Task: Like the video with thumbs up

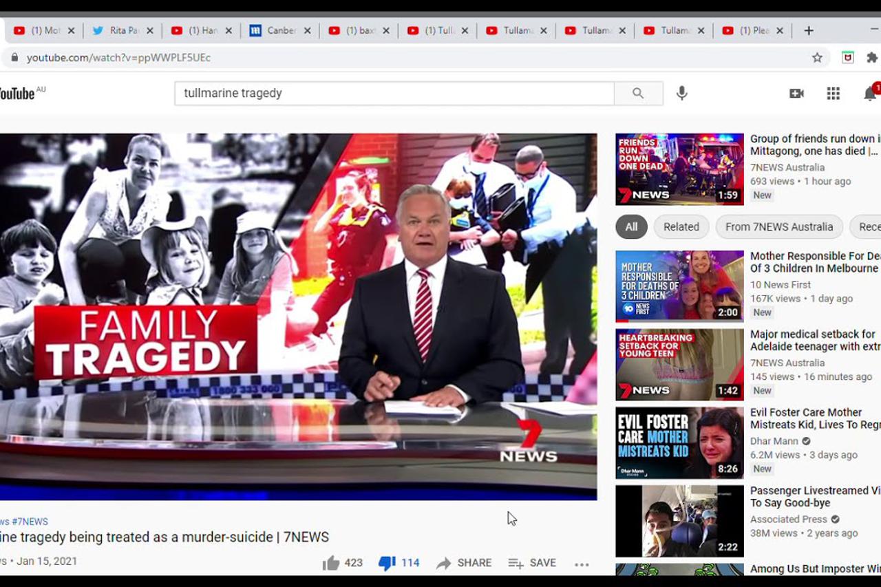Action: coord(331,563)
